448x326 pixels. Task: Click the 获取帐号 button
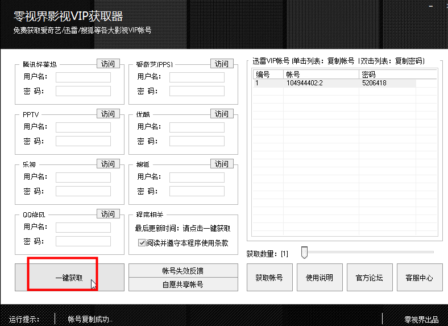269,278
